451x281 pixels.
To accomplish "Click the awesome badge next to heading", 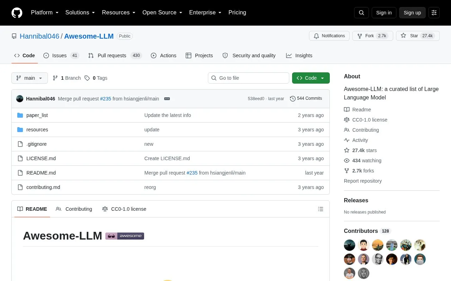I will pyautogui.click(x=125, y=236).
